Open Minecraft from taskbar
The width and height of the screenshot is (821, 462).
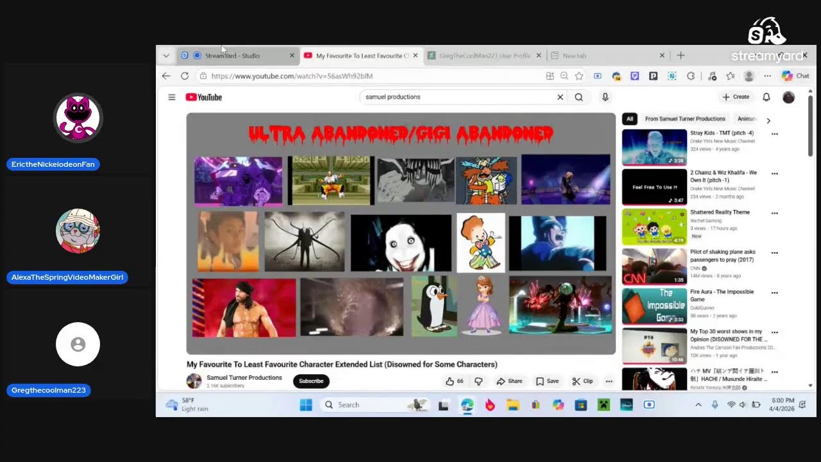point(604,405)
